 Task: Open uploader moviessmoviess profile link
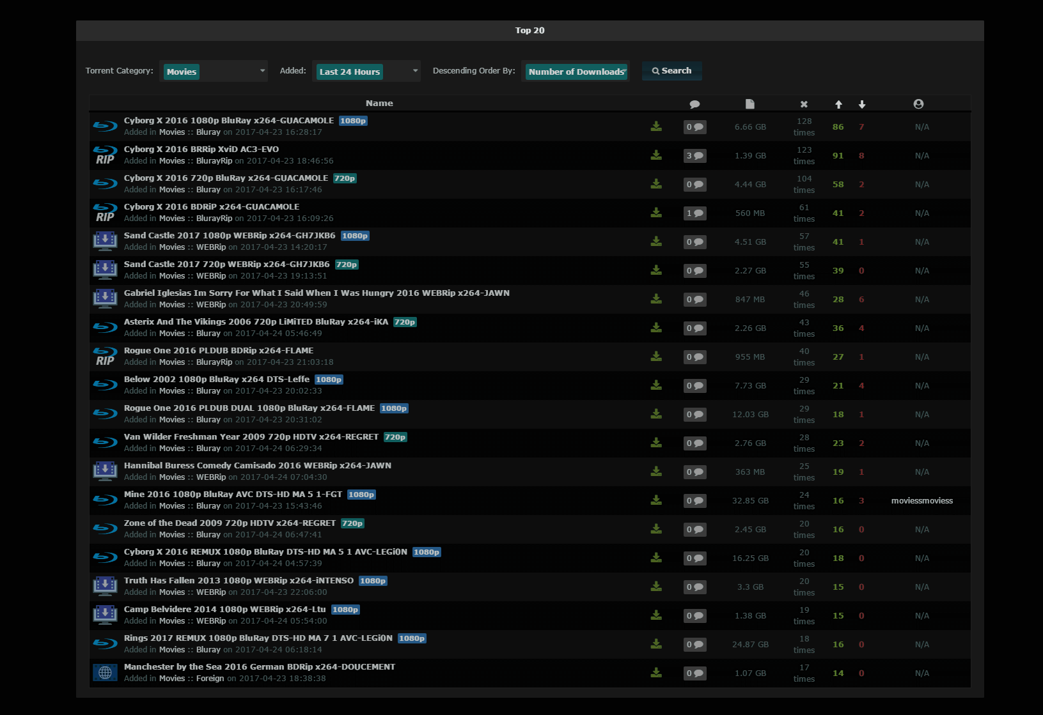click(x=921, y=501)
